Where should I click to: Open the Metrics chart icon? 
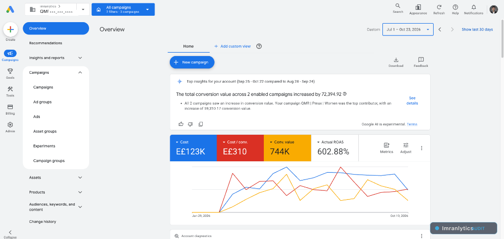(386, 145)
